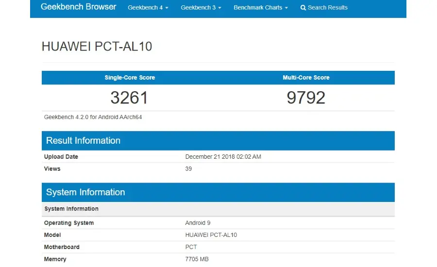Select the multi-core value 9792
The height and width of the screenshot is (267, 437).
[x=306, y=98]
